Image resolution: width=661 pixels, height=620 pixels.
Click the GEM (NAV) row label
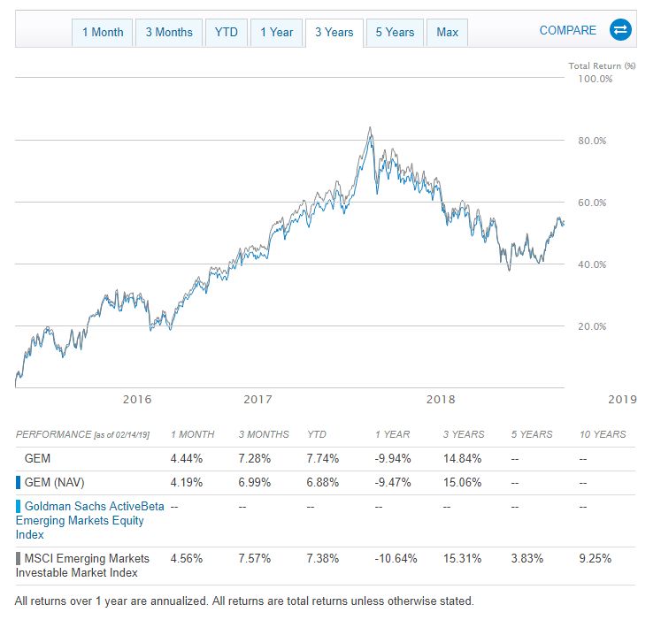[x=54, y=482]
